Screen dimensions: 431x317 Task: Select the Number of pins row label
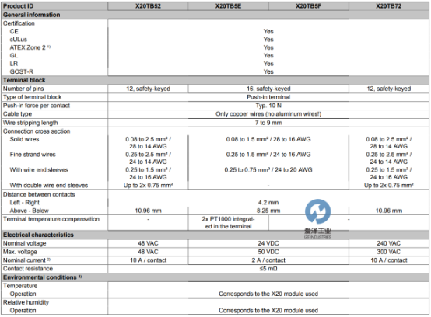tap(23, 89)
